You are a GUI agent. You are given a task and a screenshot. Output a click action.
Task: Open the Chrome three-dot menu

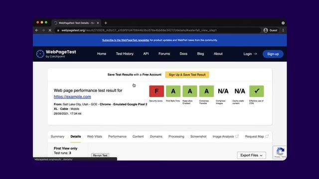(x=283, y=30)
